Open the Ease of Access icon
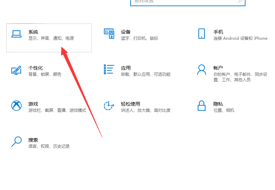 point(109,106)
